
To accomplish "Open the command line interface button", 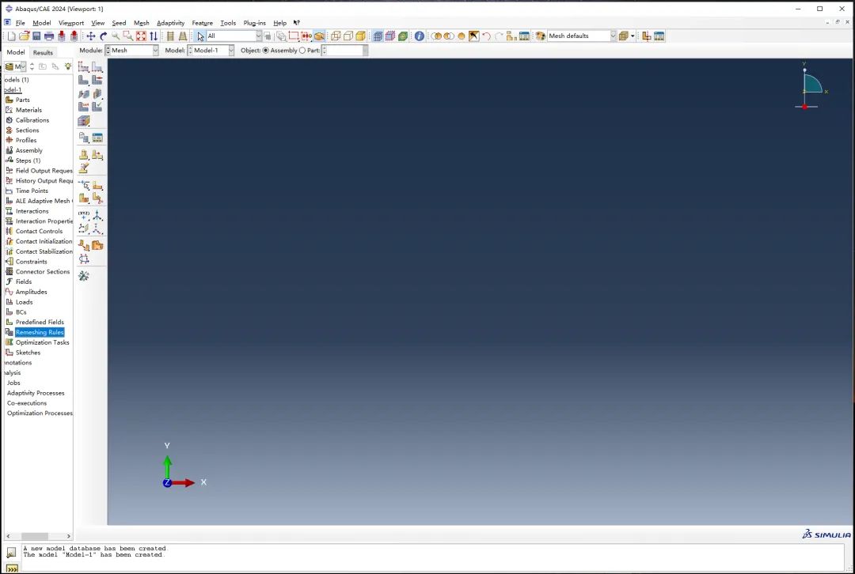I will pyautogui.click(x=11, y=569).
